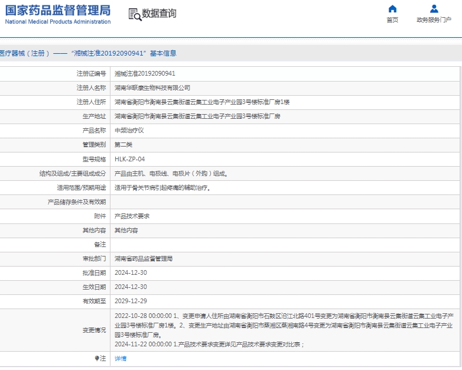The width and height of the screenshot is (462, 370).
Task: Click the 适用范围/预期用途 label
Action: pos(82,188)
